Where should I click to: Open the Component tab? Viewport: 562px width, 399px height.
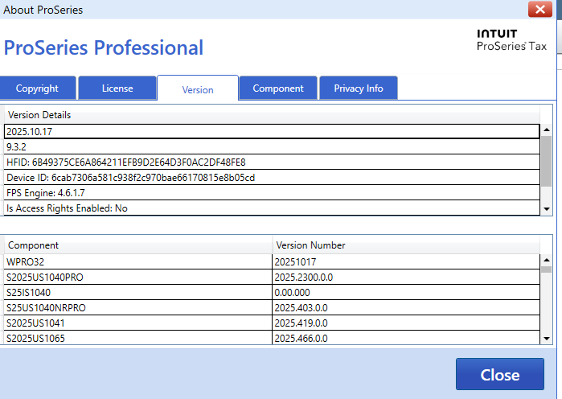[278, 88]
